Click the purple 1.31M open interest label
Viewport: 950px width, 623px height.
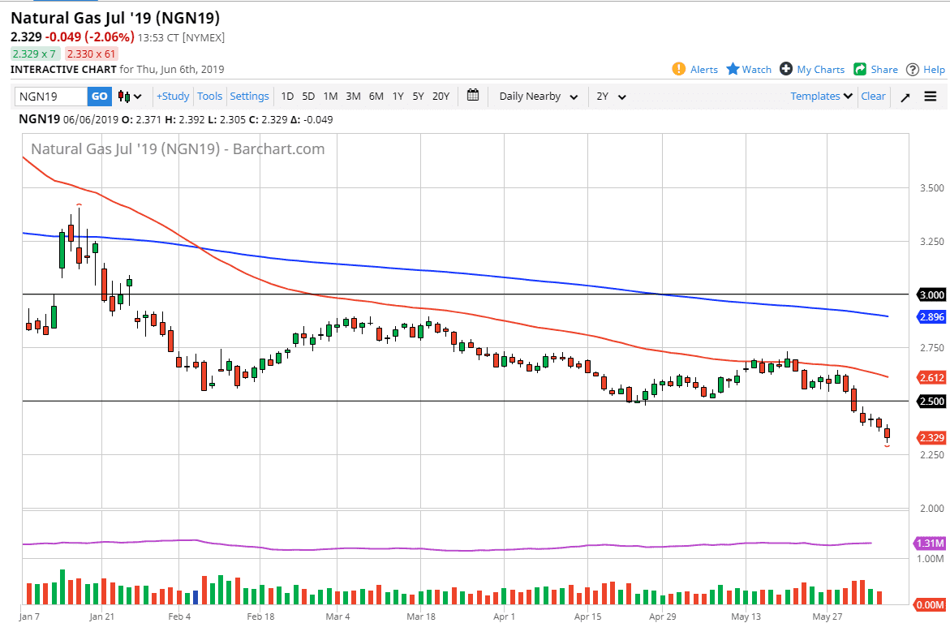(930, 543)
